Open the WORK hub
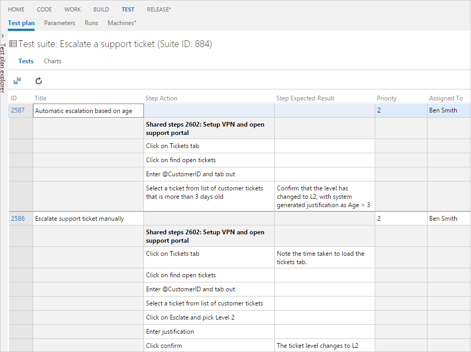Viewport: 471px width, 352px height. coord(72,9)
